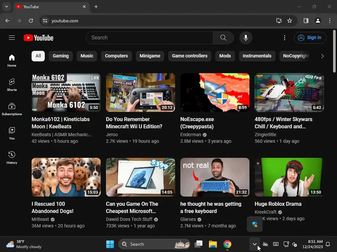The width and height of the screenshot is (337, 252).
Task: Open the Enderman channel link
Action: coord(191,135)
